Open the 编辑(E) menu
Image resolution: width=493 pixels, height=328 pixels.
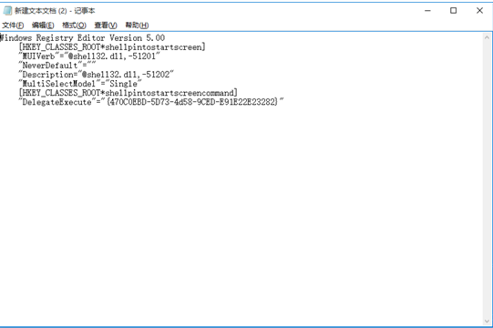pos(43,26)
